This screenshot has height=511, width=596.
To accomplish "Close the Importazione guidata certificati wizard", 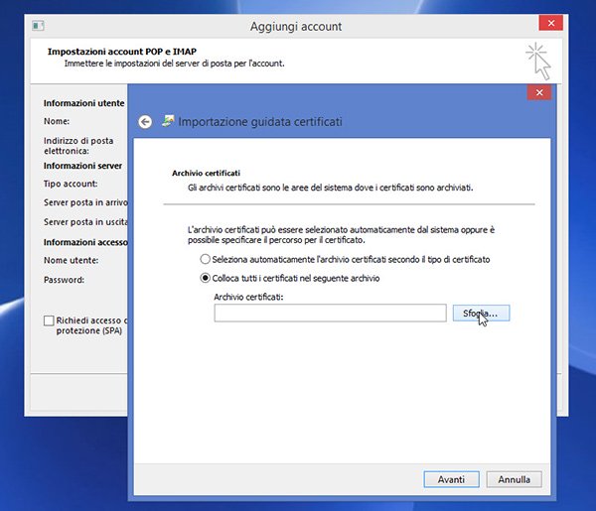I will pyautogui.click(x=539, y=92).
